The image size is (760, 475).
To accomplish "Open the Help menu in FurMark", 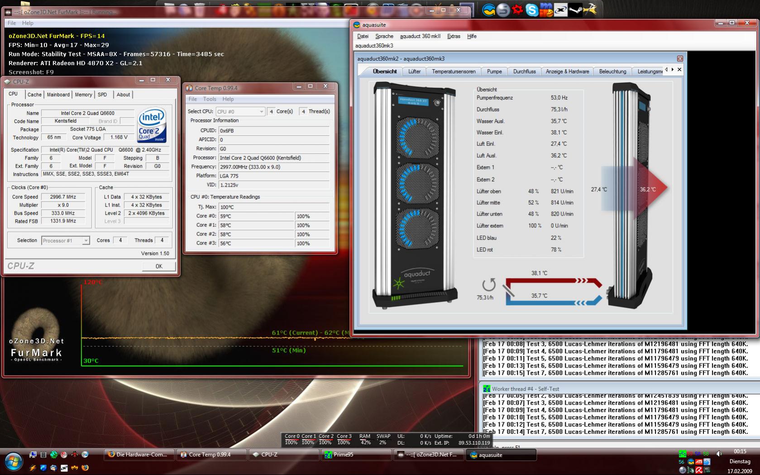I will click(28, 23).
